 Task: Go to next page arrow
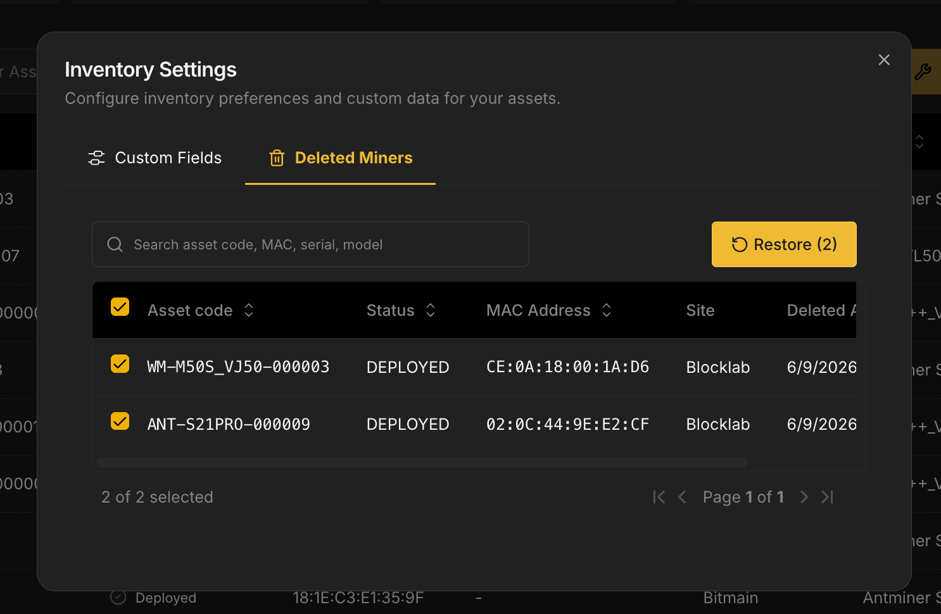[x=804, y=497]
